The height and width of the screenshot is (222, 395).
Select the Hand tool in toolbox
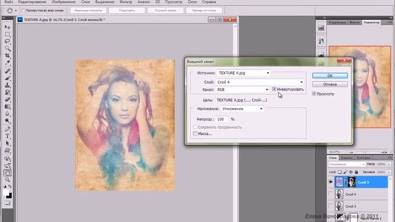click(7, 173)
